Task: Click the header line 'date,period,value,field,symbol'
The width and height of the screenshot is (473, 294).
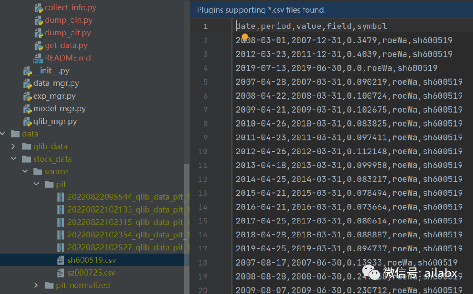Action: 311,26
